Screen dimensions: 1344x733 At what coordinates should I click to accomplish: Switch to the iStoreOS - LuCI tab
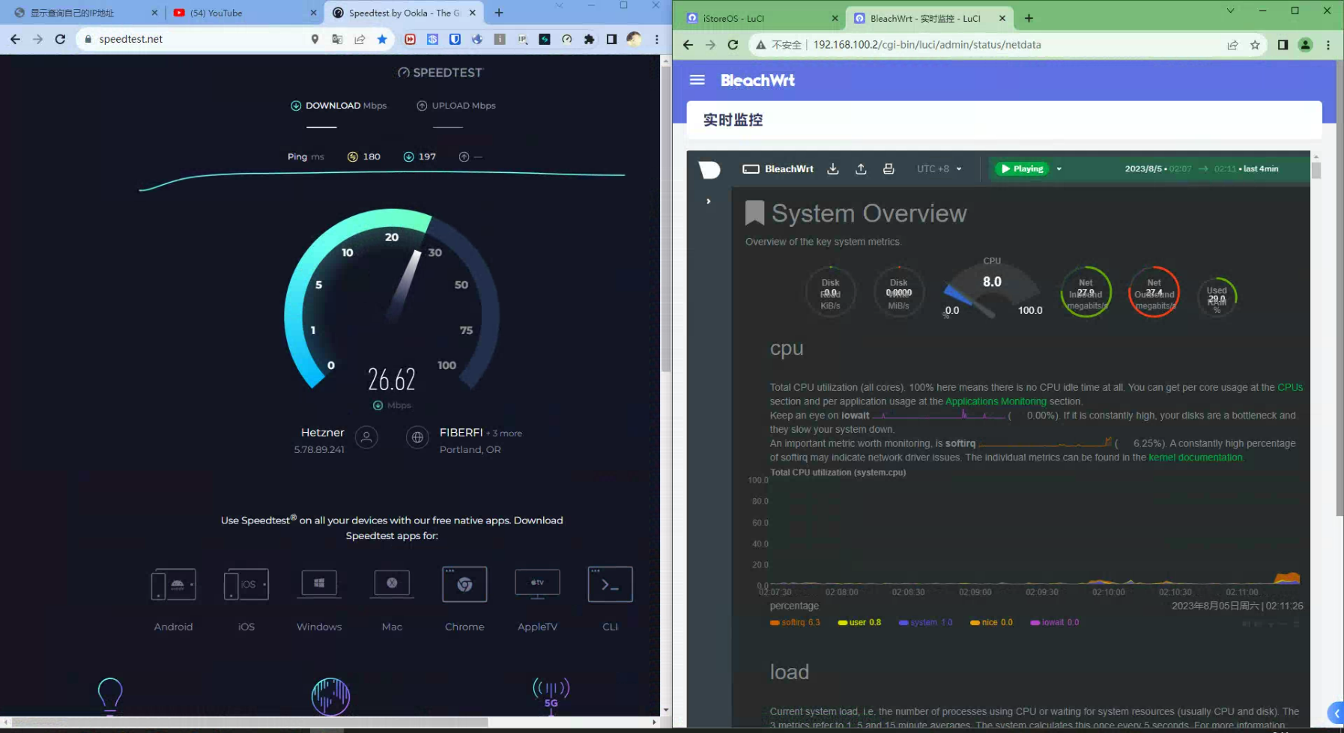[763, 18]
